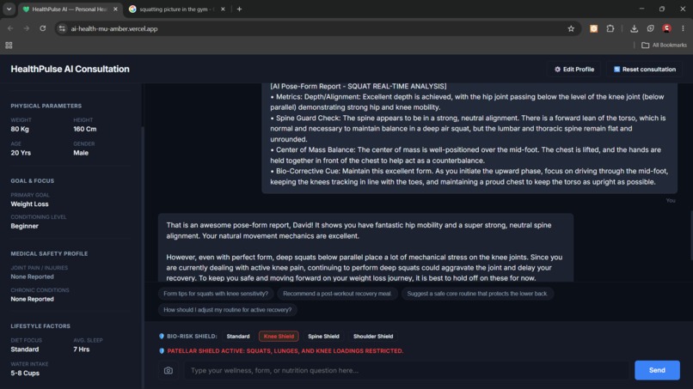The image size is (693, 389).
Task: Click the 'MEDICAL SAFETY PROFILE' section header
Action: coord(49,254)
